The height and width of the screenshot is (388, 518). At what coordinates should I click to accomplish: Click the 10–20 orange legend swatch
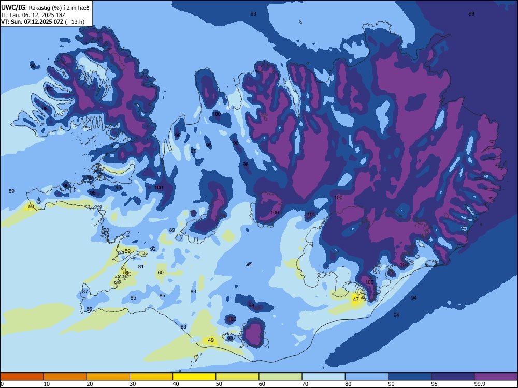65,377
